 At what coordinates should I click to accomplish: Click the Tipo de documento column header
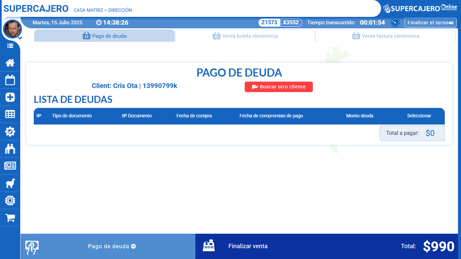point(72,116)
